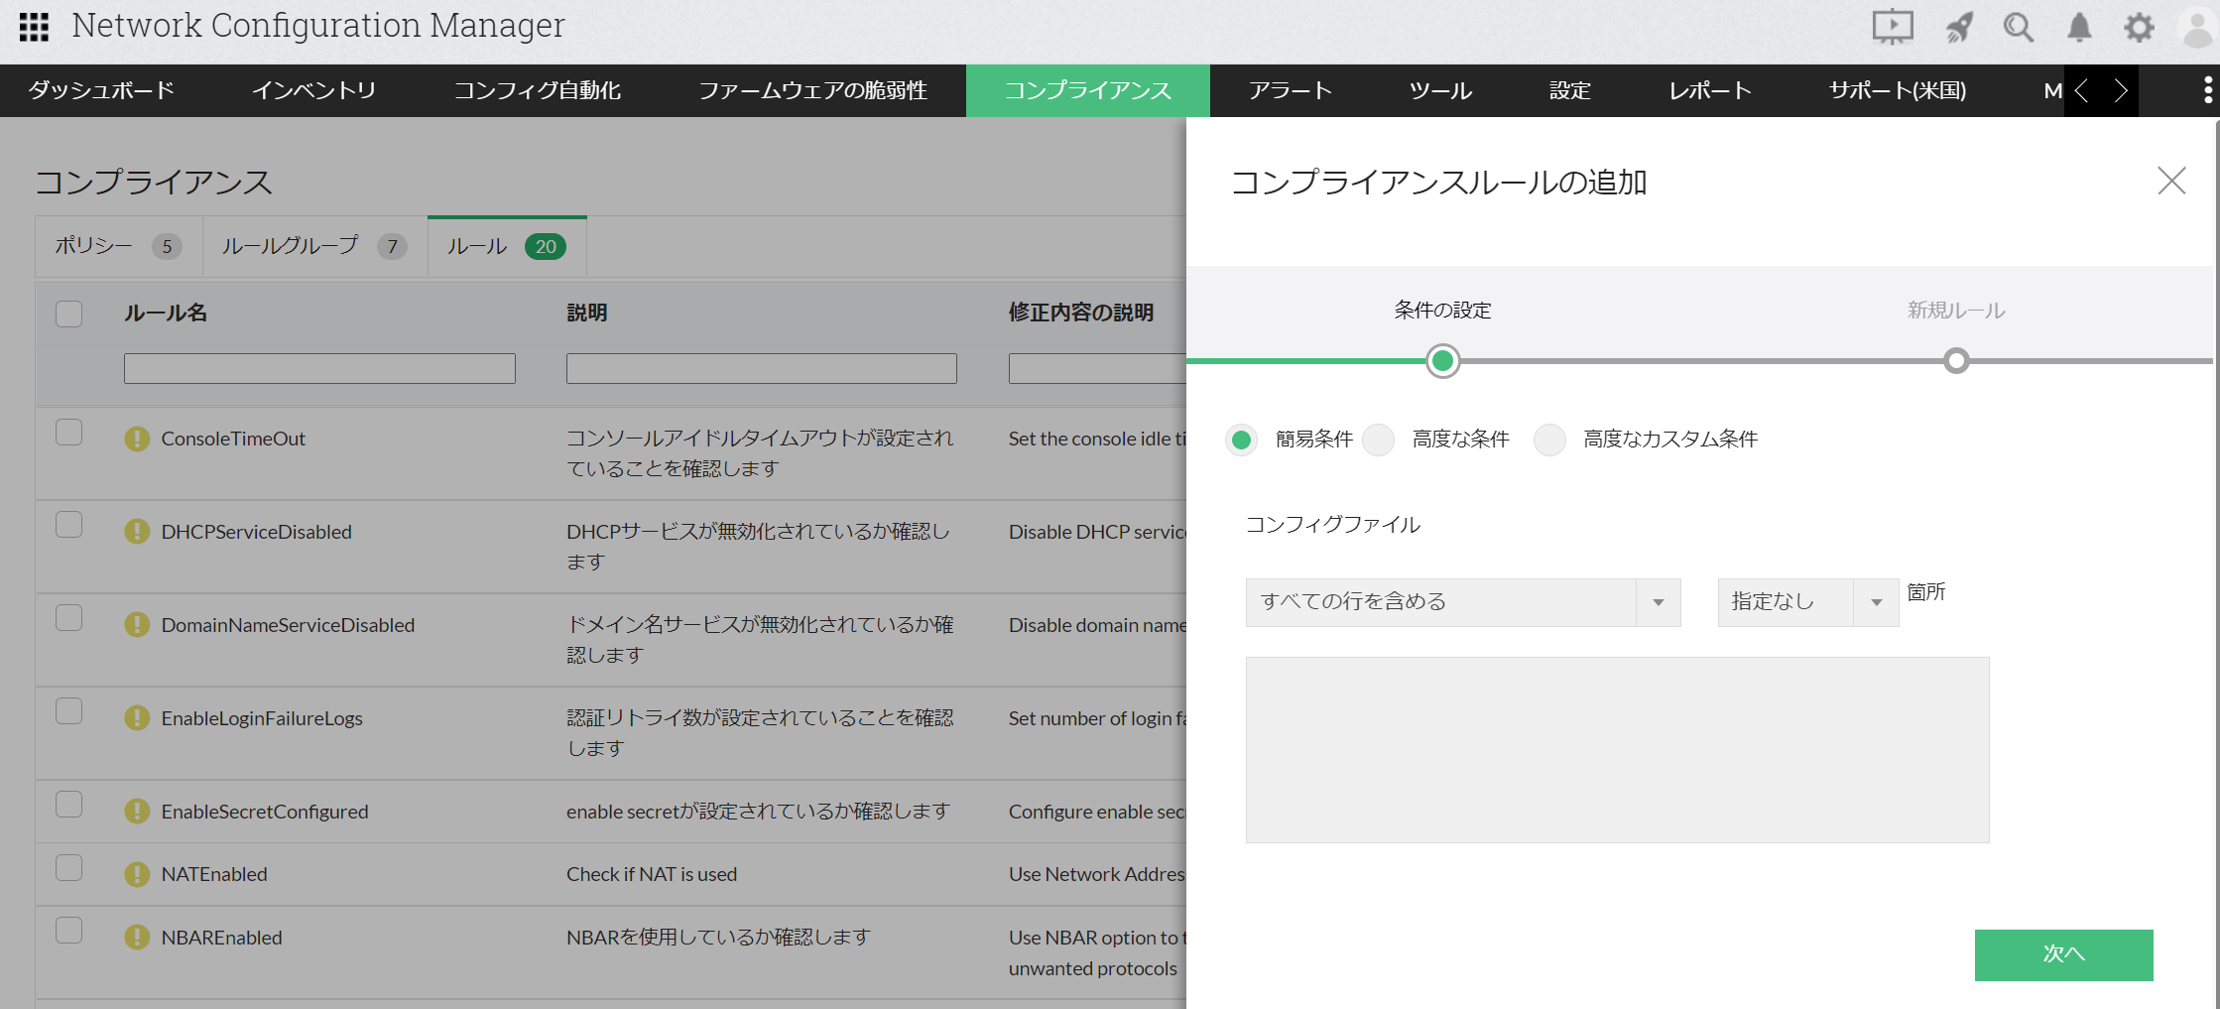Open the search magnifier icon

coord(2018,27)
